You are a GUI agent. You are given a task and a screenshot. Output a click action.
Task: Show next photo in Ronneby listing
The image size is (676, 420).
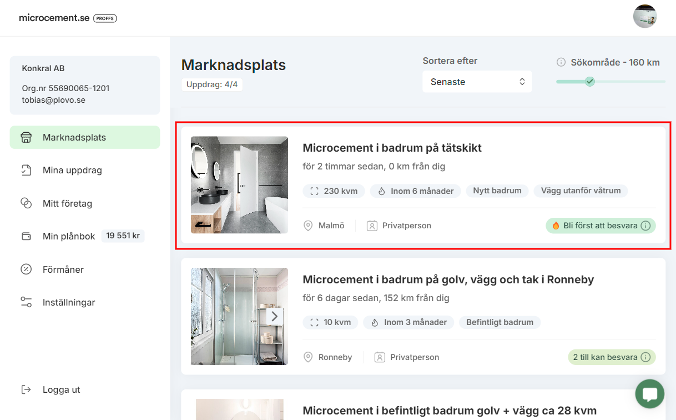(274, 316)
